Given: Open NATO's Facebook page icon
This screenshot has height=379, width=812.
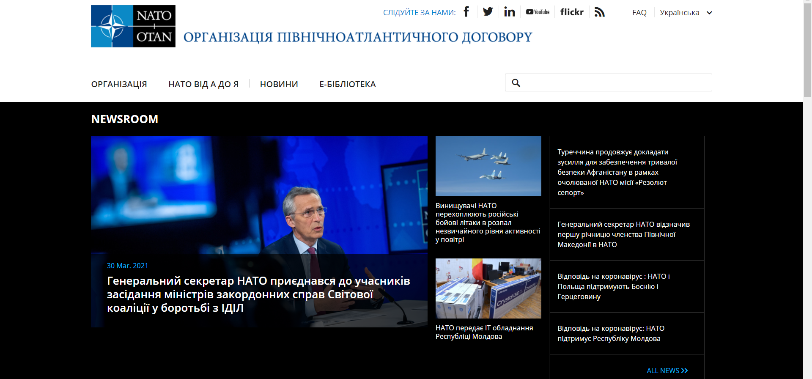Looking at the screenshot, I should (x=466, y=12).
